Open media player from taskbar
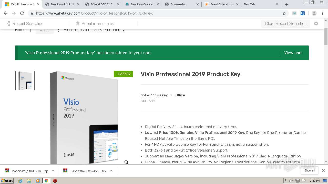Image resolution: width=328 pixels, height=184 pixels. (x=38, y=181)
